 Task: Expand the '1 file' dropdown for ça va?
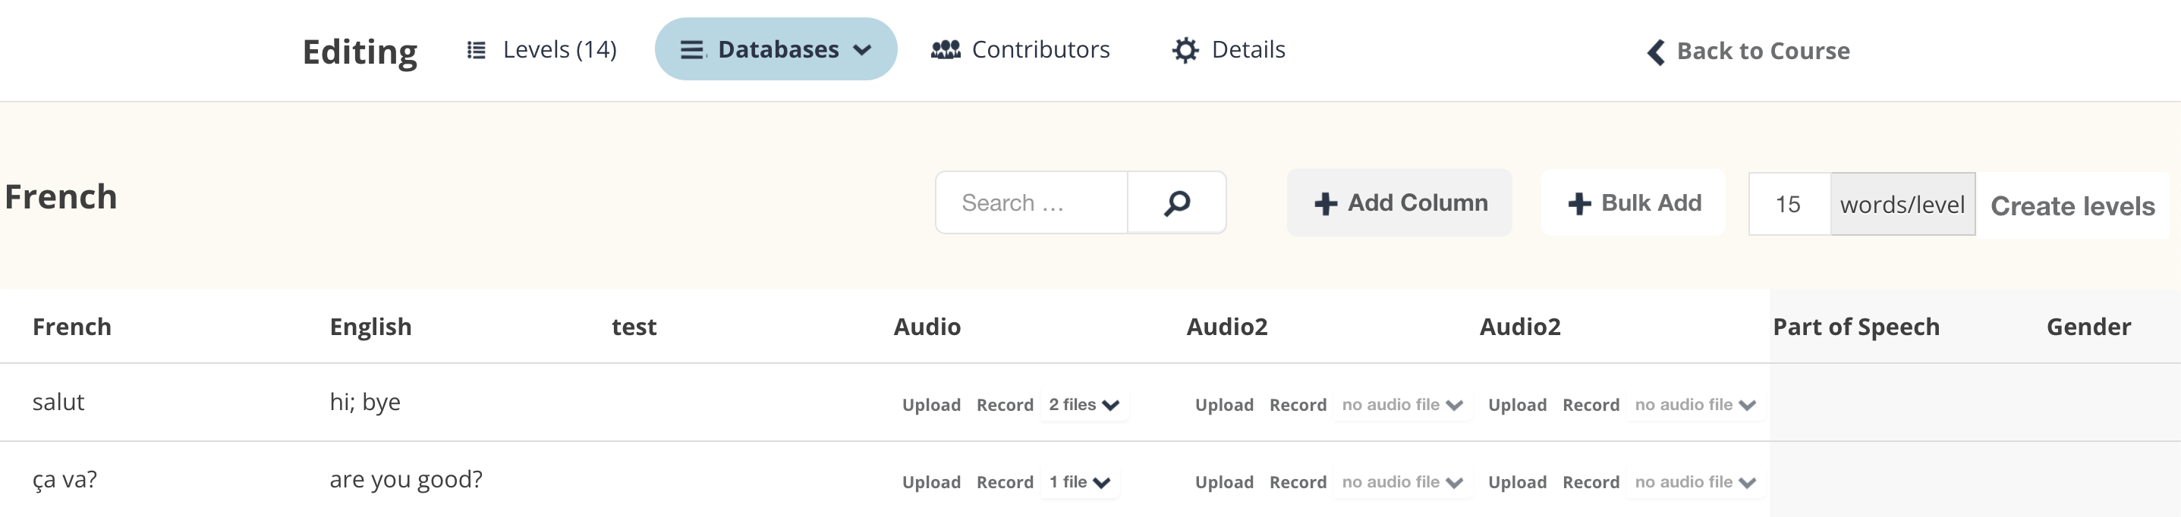pyautogui.click(x=1079, y=482)
